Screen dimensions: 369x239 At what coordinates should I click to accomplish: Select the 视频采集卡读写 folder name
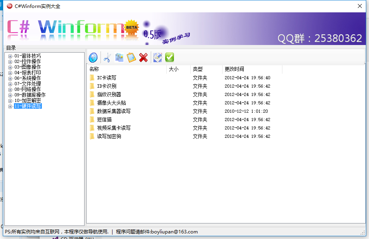(x=114, y=128)
